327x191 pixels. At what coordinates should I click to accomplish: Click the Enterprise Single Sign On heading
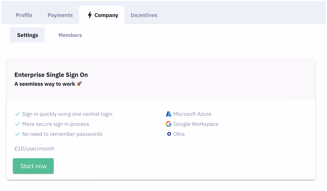click(51, 75)
